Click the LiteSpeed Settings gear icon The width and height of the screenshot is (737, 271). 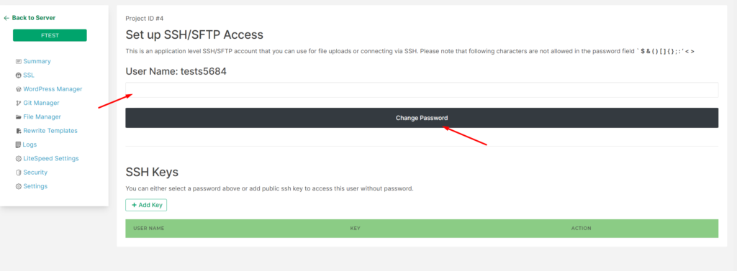tap(18, 159)
